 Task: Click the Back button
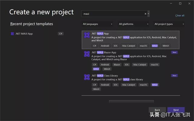[157, 110]
